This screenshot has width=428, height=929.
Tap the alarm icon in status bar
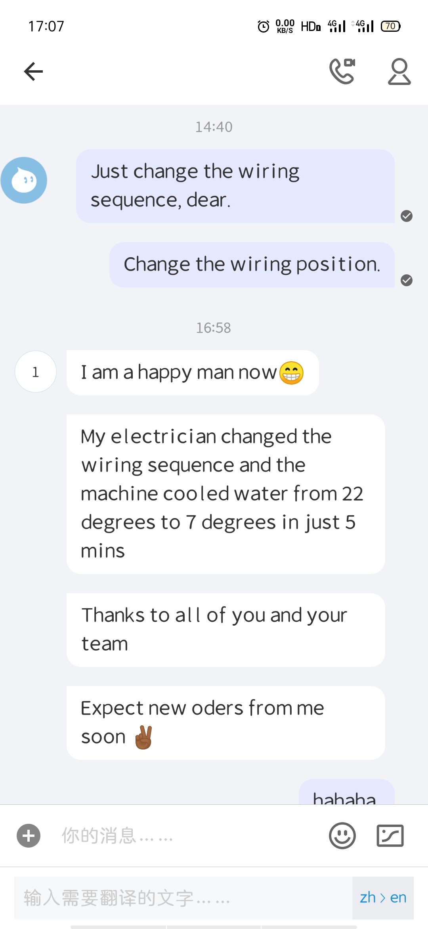click(x=264, y=27)
